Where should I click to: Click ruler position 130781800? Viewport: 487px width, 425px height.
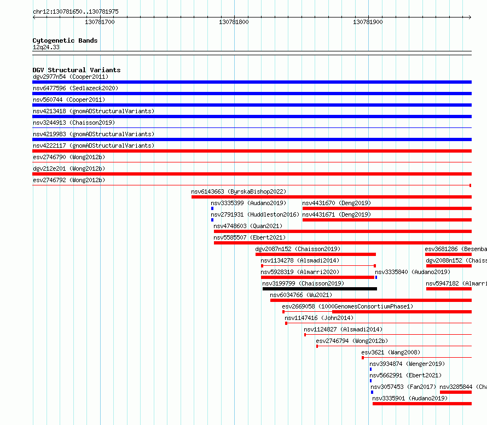[234, 22]
